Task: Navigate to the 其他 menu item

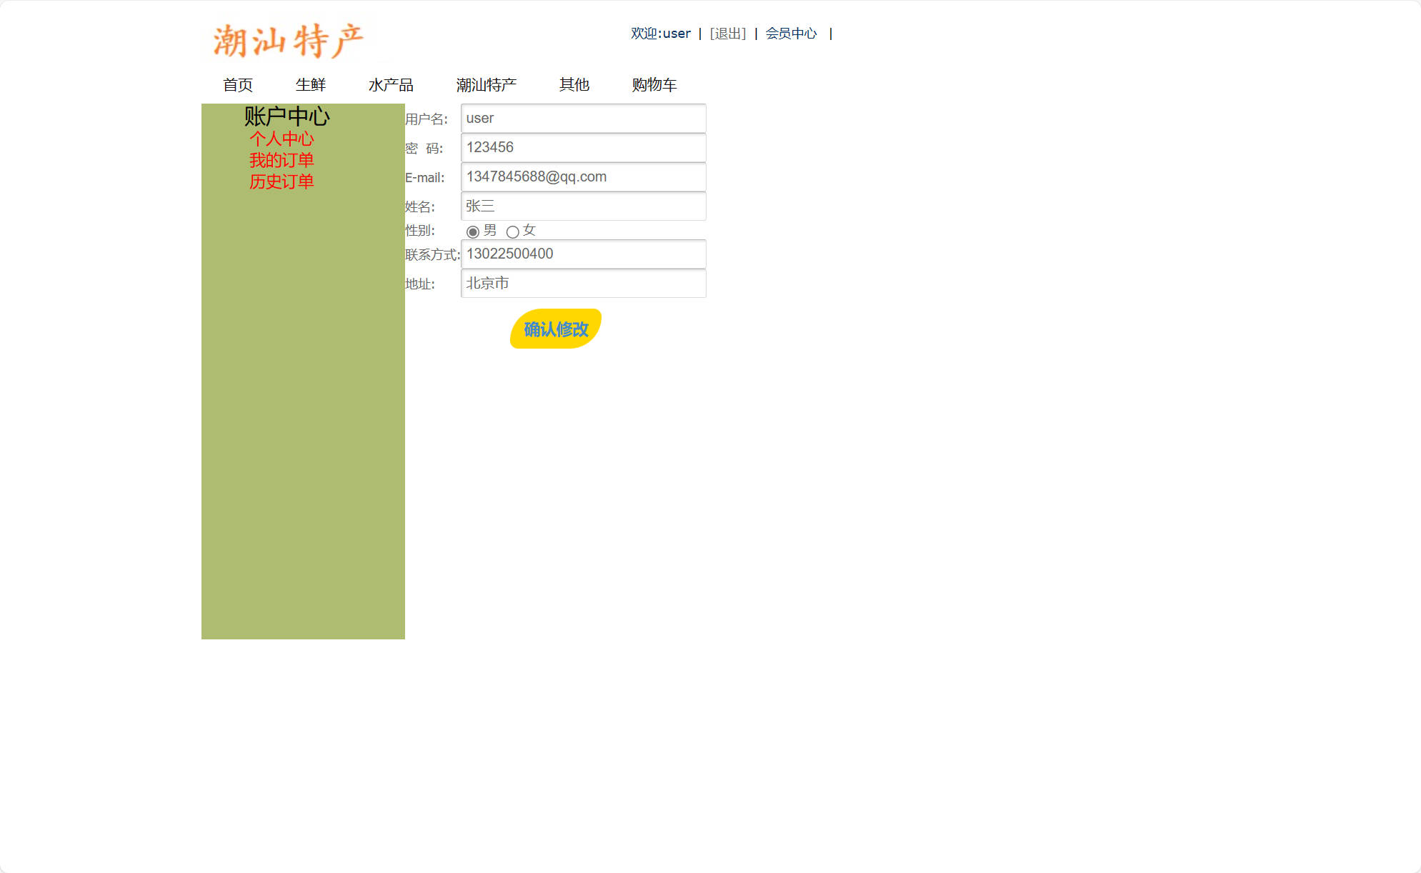Action: tap(574, 84)
